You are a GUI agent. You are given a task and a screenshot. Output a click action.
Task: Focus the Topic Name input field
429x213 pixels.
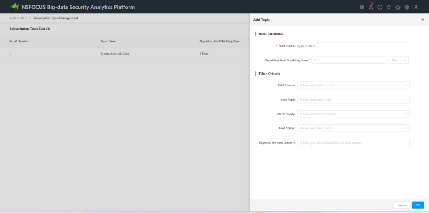click(362, 46)
